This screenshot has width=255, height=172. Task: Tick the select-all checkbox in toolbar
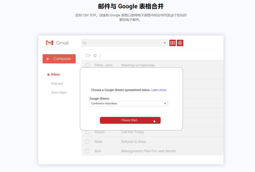point(87,56)
